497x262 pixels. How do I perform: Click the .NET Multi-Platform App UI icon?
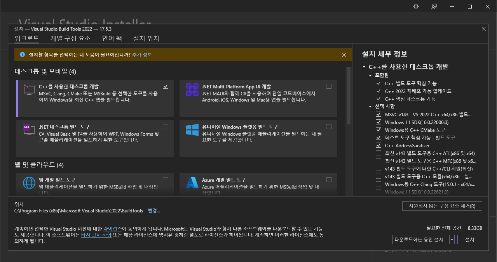[192, 90]
